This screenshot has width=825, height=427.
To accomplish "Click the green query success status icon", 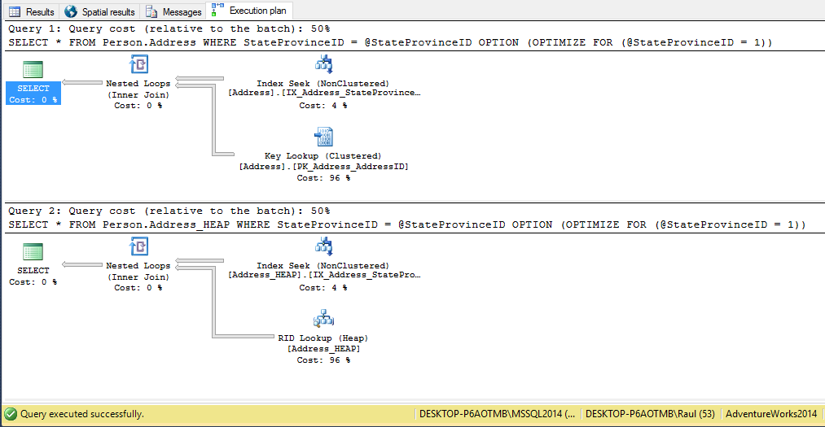I will [11, 414].
